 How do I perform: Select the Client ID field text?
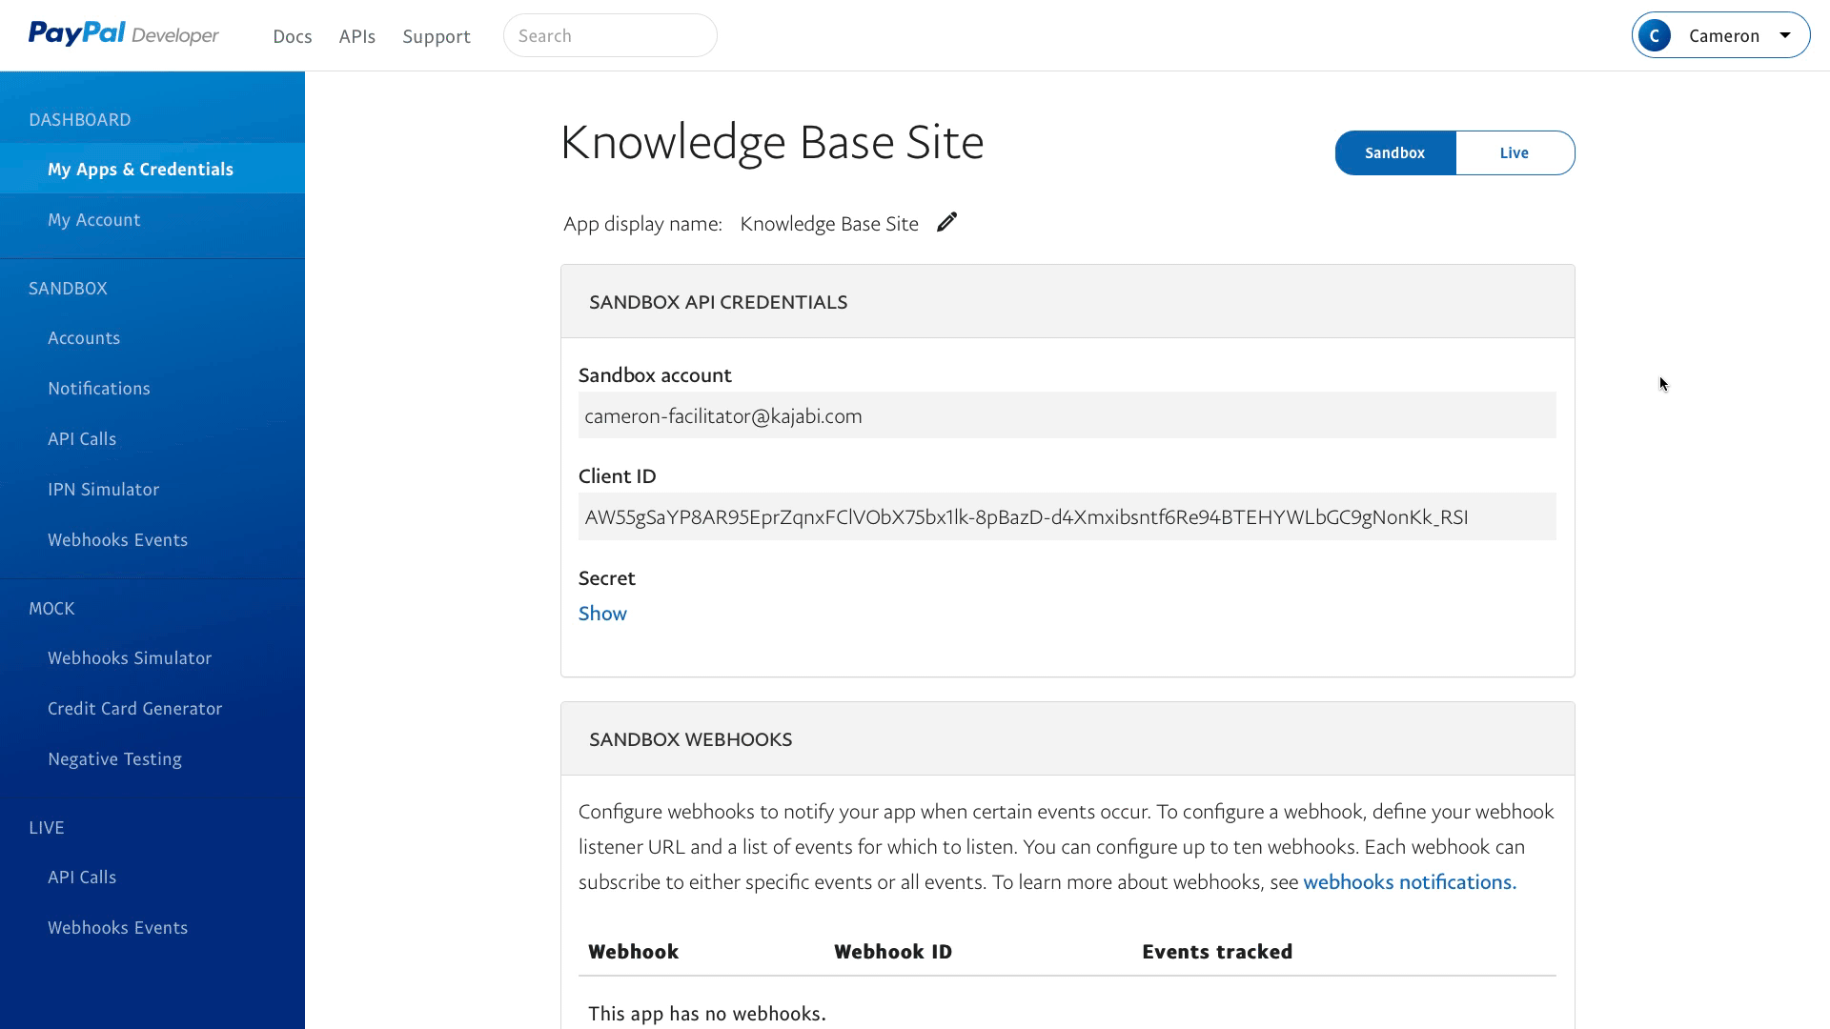pyautogui.click(x=1026, y=517)
